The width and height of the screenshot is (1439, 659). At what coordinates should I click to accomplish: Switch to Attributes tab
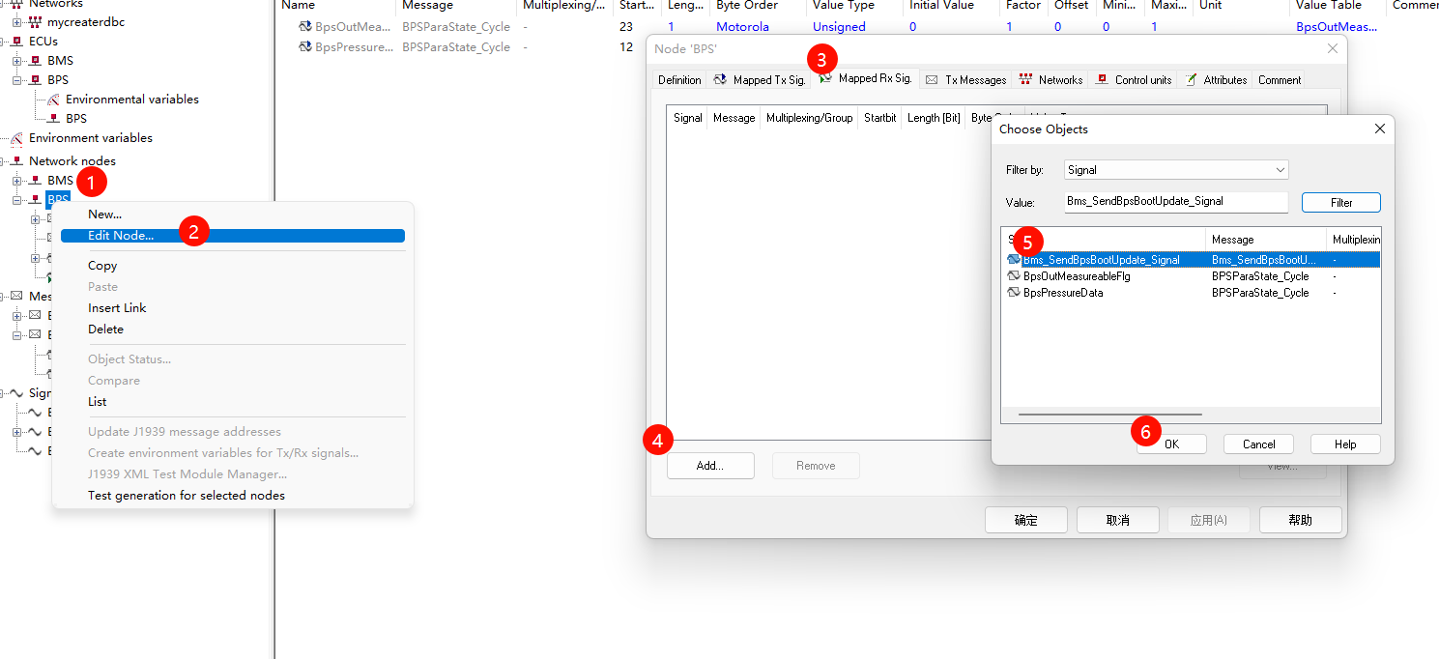1216,80
